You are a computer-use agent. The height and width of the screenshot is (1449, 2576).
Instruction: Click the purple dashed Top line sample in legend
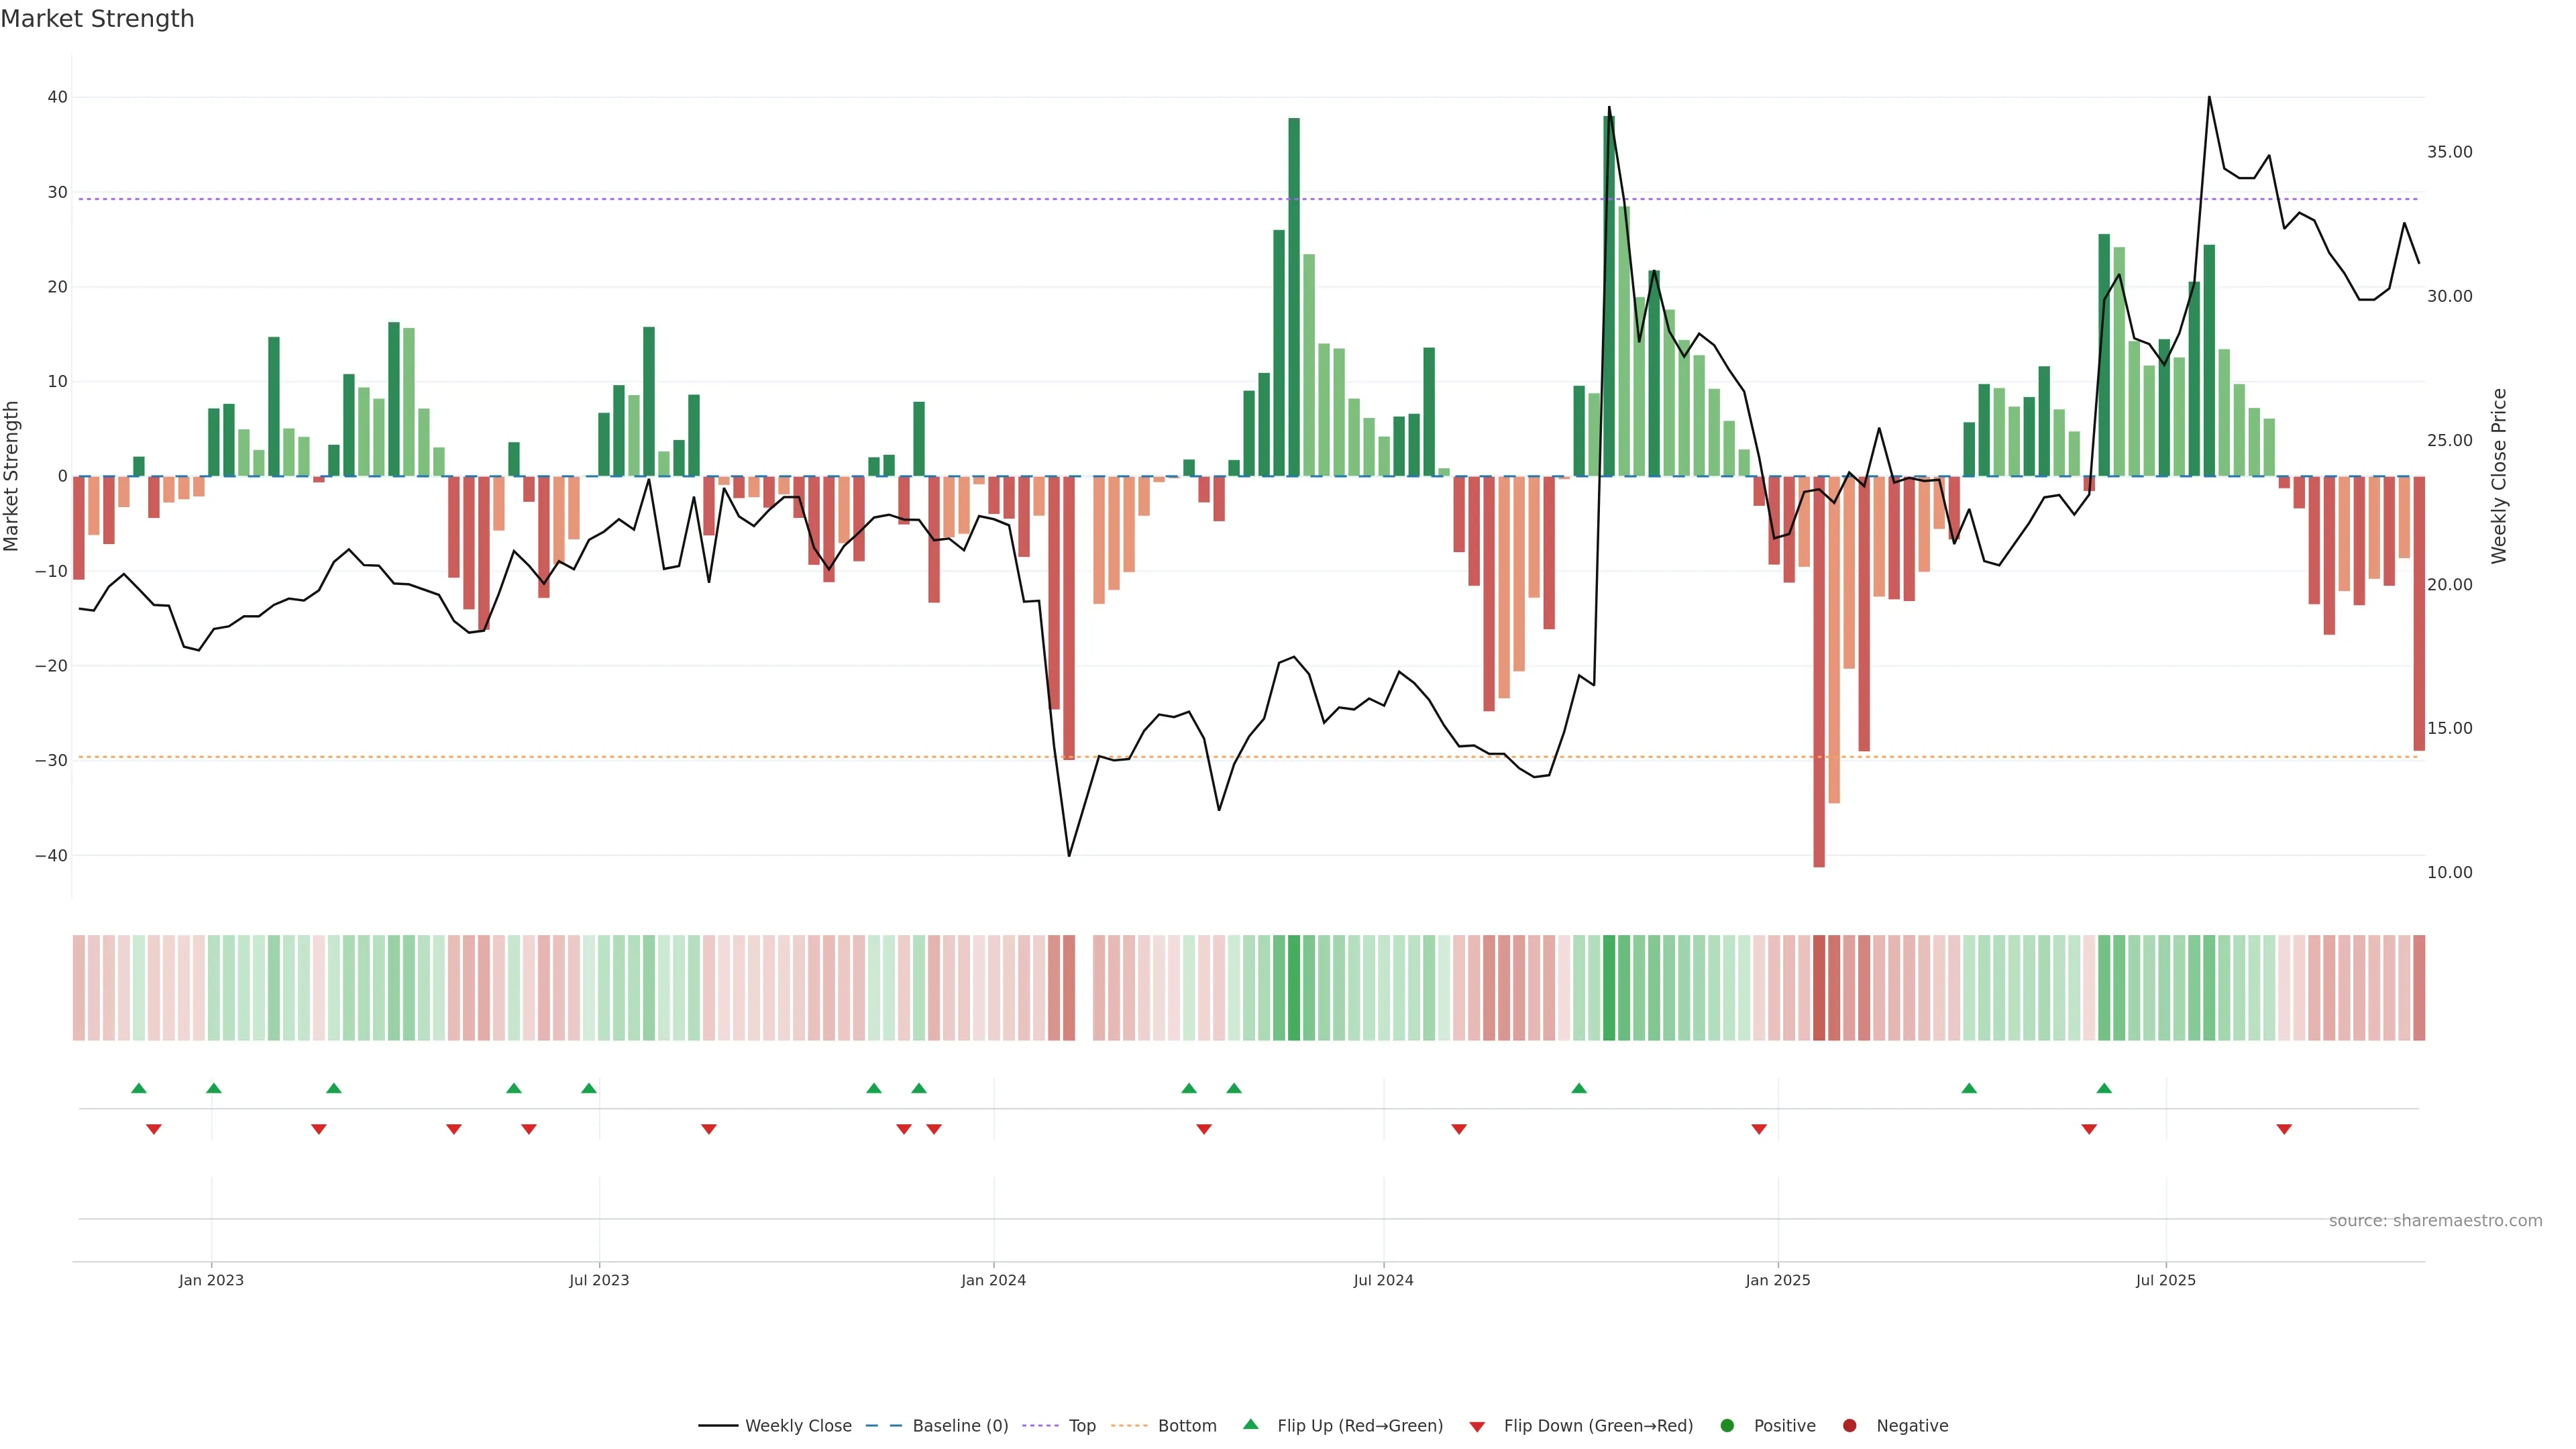coord(1041,1426)
